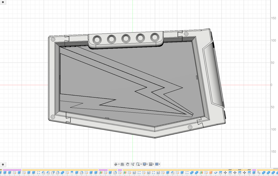Open the Grid and Snaps dropdown arrow
Viewport: 278px width, 176px height.
pos(153,164)
